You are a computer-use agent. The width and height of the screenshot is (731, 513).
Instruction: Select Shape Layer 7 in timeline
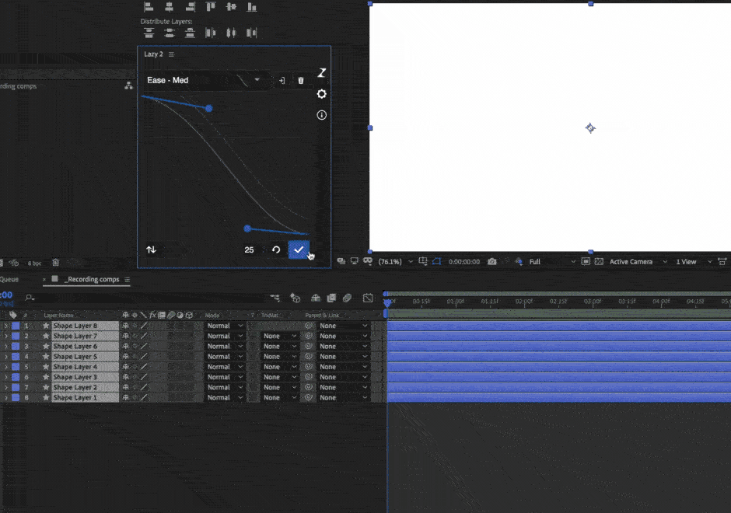coord(86,336)
